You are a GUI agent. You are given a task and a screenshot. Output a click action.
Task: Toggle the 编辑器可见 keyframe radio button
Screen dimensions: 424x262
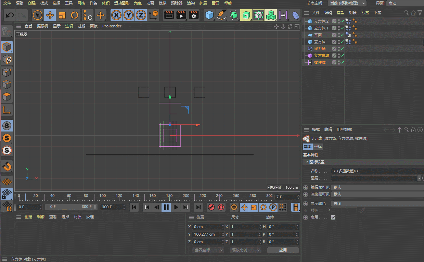[x=306, y=187]
